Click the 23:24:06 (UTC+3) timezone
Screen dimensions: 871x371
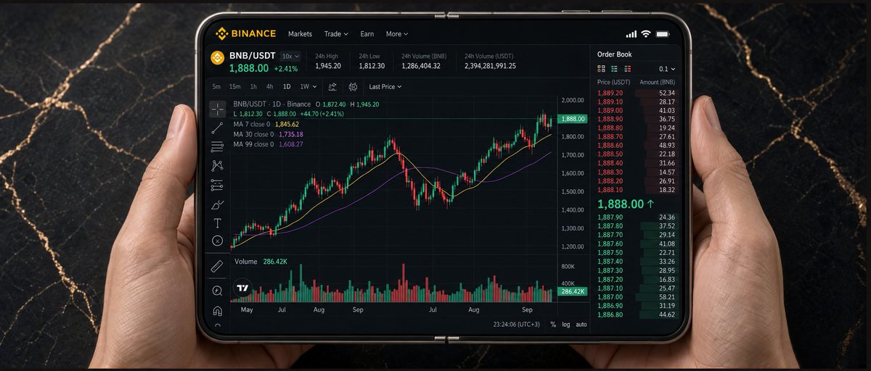(x=516, y=325)
